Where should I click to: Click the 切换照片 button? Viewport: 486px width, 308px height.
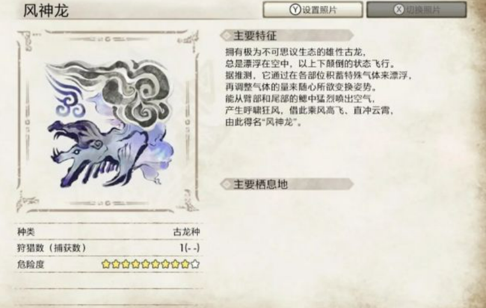coord(417,10)
